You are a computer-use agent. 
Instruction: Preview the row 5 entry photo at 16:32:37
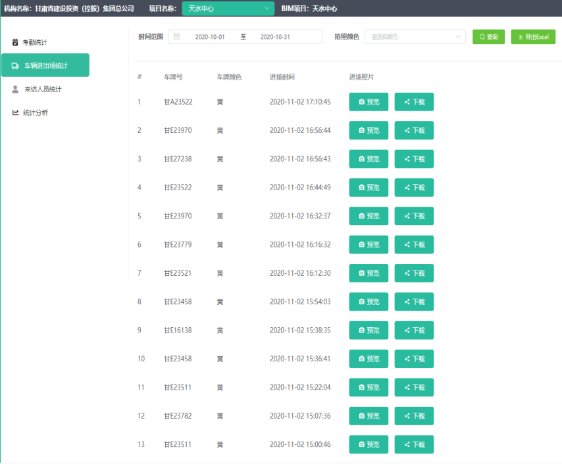[369, 216]
